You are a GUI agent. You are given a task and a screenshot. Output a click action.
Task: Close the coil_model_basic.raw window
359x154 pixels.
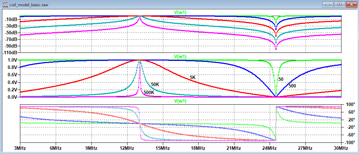[351, 4]
